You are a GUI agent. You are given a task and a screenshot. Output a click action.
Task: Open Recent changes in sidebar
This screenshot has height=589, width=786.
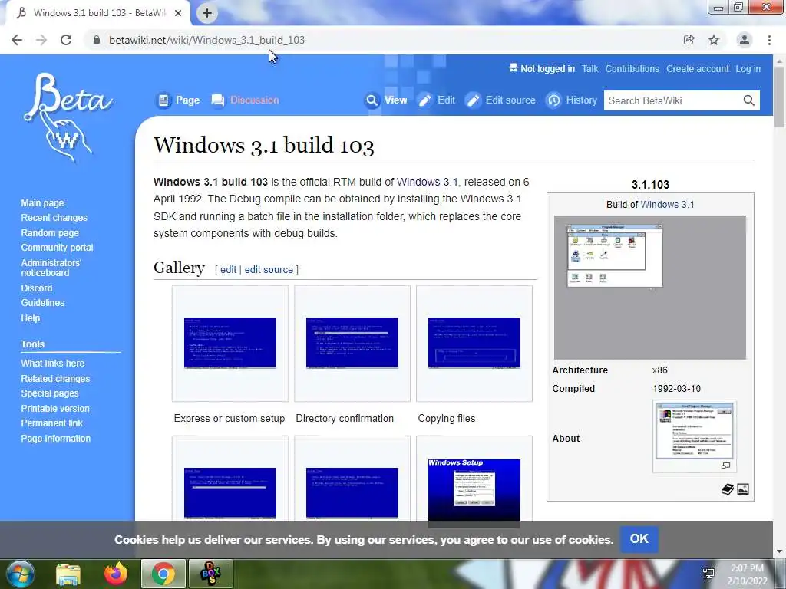(54, 217)
